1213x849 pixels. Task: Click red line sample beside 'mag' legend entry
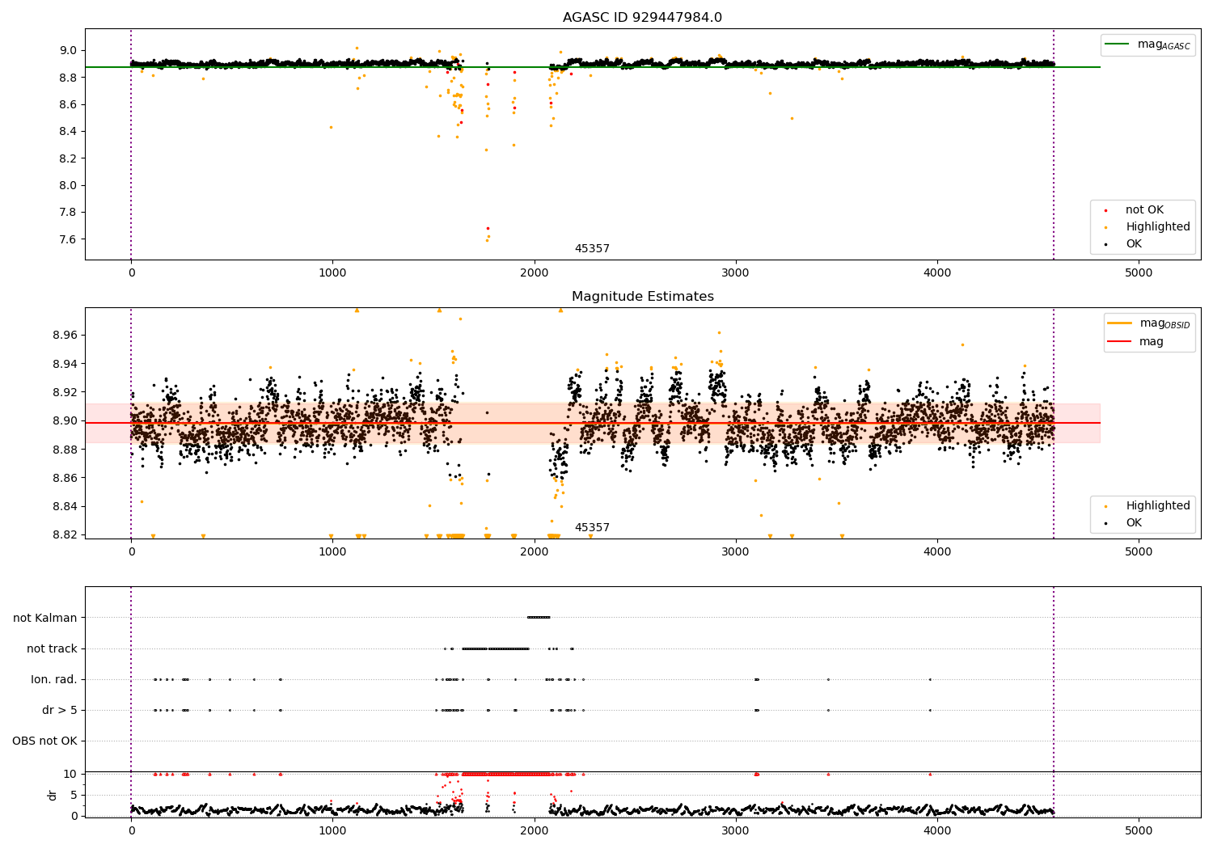click(x=1120, y=342)
